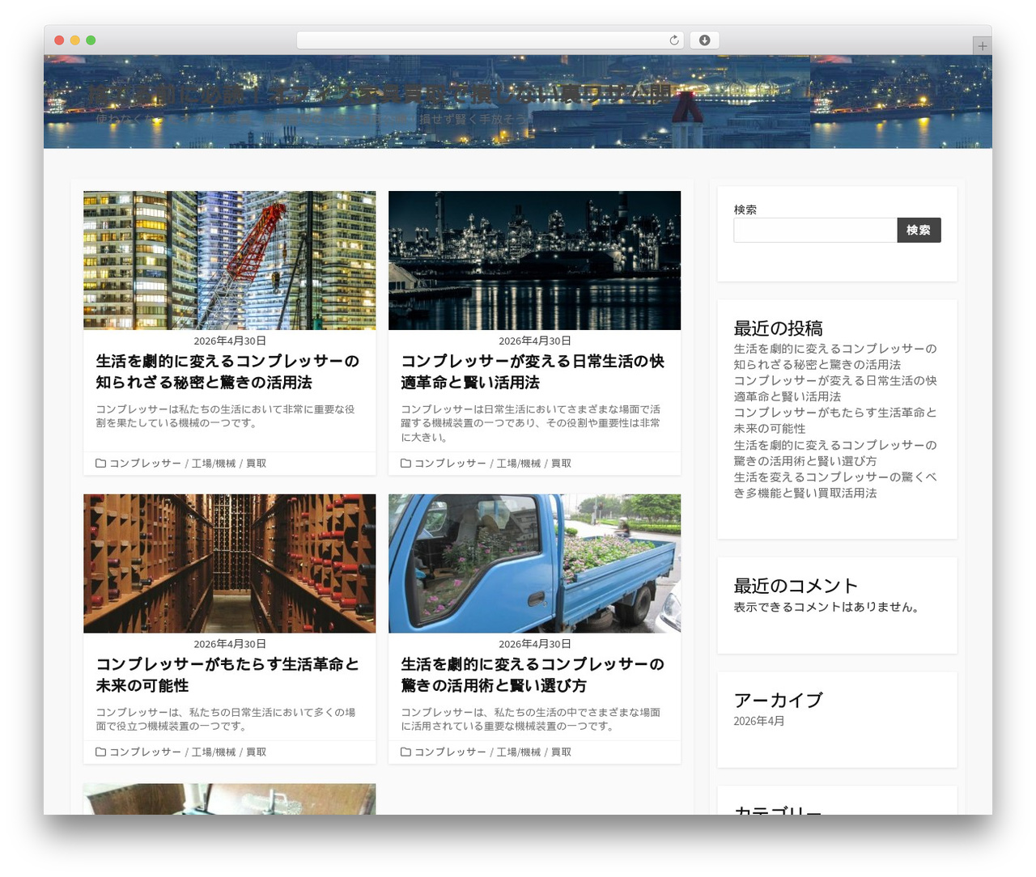Open 買取 category on the blue truck post

point(562,752)
